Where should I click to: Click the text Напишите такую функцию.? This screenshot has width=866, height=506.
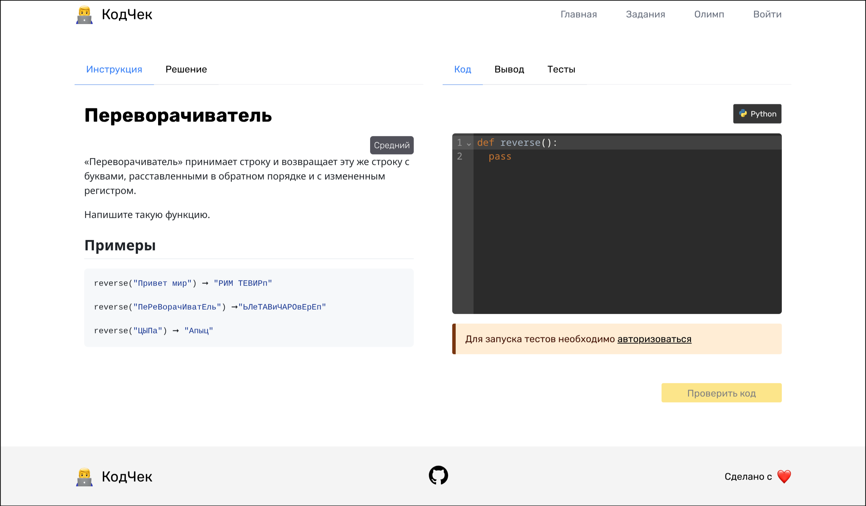pyautogui.click(x=147, y=215)
